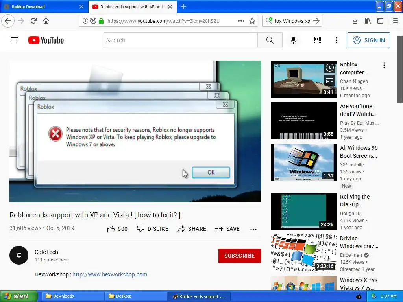Viewport: 403px width, 302px height.
Task: Bookmark this page with the star icon
Action: click(x=252, y=21)
